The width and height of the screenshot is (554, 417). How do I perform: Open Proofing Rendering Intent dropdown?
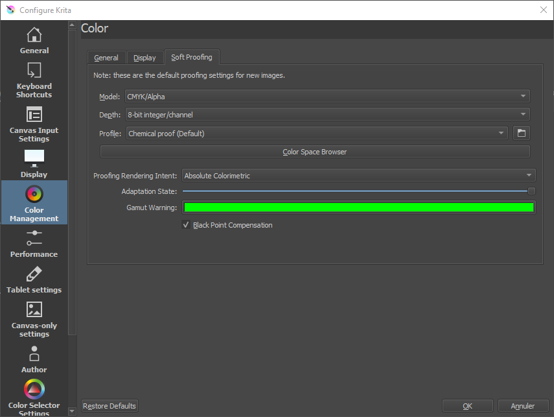pyautogui.click(x=358, y=176)
